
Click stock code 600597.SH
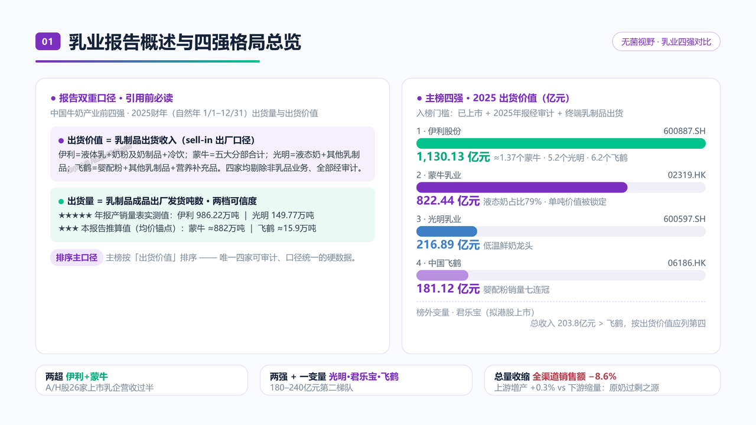[x=685, y=219]
